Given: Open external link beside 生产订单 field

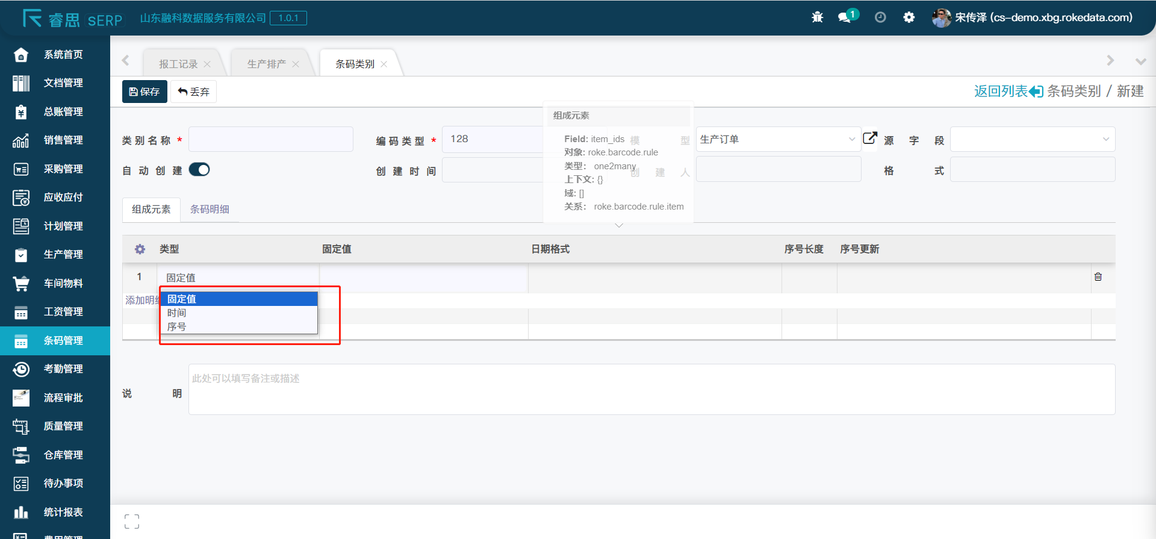Looking at the screenshot, I should click(870, 139).
